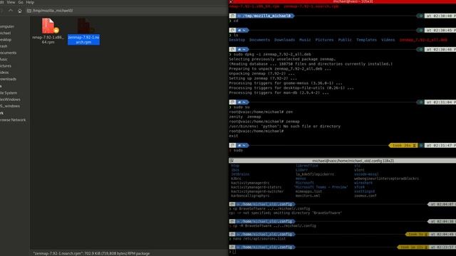Click the OS icon in the top /tmp/mozilla_michael0 prompt
Screen dimensions: 456x256
tap(233, 16)
